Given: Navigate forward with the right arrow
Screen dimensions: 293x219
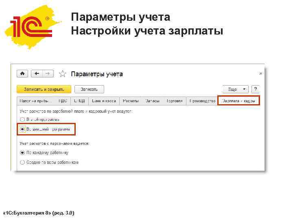Looking at the screenshot, I should (48, 73).
